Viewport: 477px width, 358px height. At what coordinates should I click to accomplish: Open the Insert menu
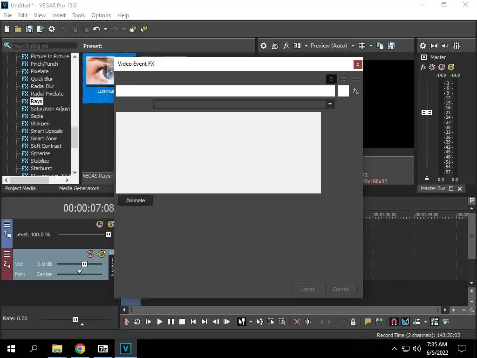coord(59,15)
